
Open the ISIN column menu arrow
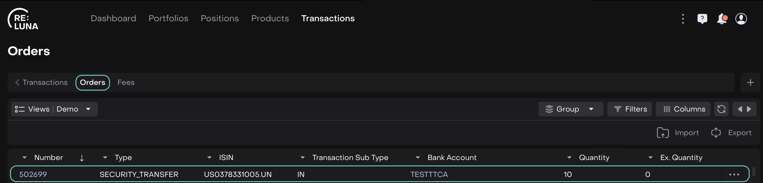(x=209, y=158)
